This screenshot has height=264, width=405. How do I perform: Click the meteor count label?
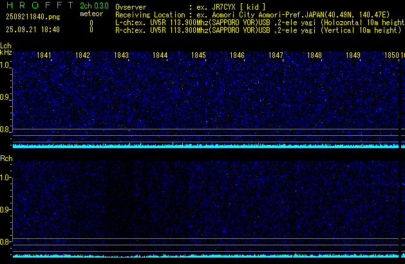click(91, 14)
